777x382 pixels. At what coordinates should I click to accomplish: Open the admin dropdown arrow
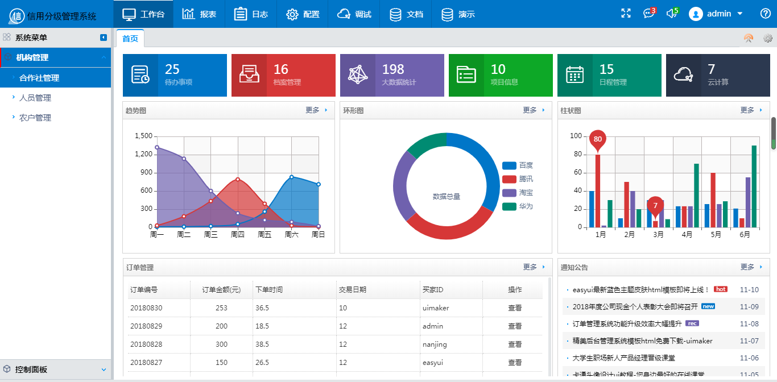(x=740, y=14)
